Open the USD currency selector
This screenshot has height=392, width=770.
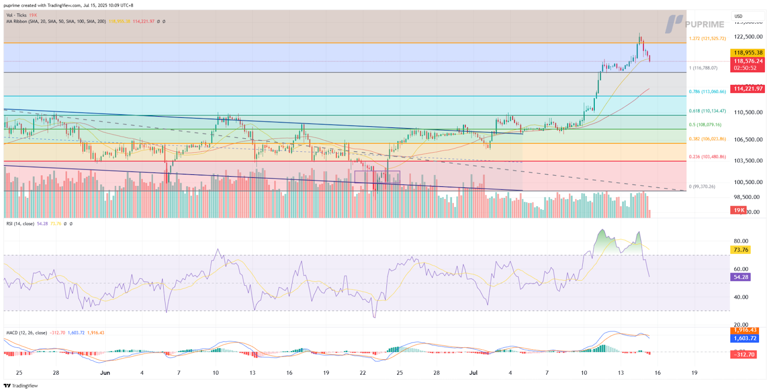[x=747, y=16]
